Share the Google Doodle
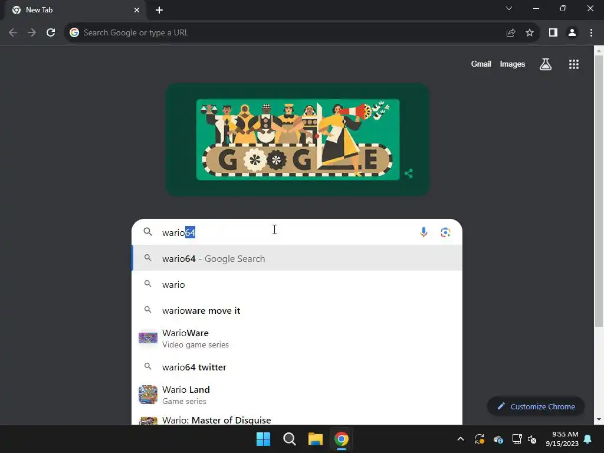 pyautogui.click(x=409, y=174)
